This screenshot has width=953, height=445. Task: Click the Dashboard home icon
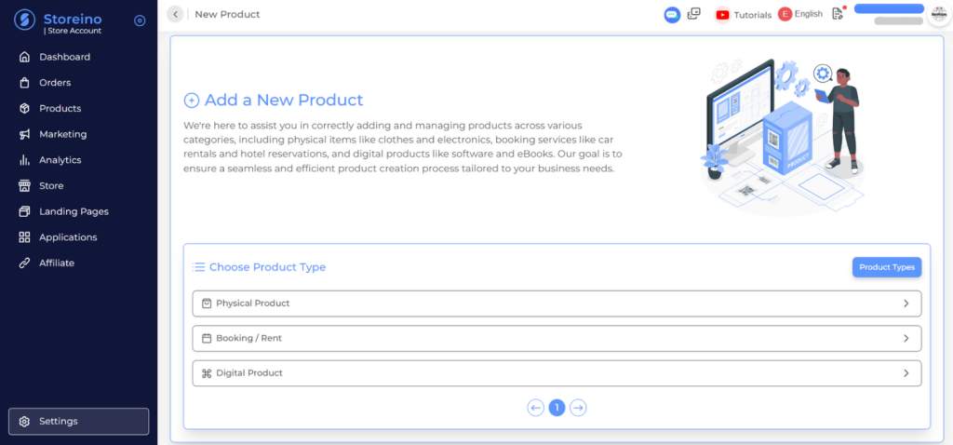[24, 57]
